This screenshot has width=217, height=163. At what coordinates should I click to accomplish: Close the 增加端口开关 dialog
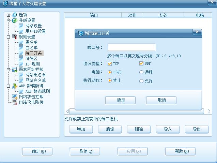[197, 32]
